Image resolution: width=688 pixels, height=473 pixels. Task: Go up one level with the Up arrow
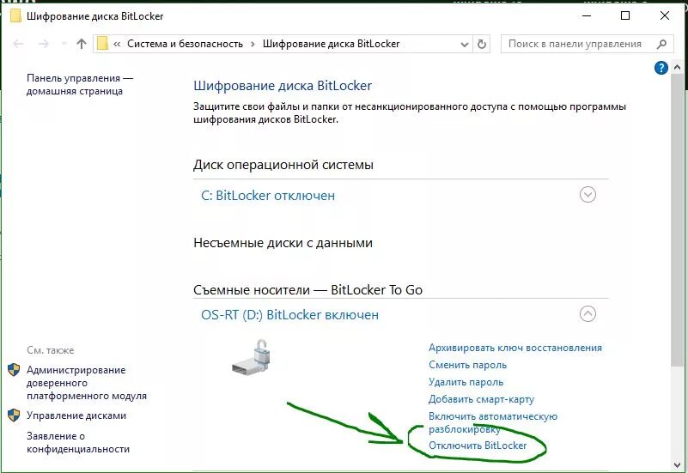82,44
